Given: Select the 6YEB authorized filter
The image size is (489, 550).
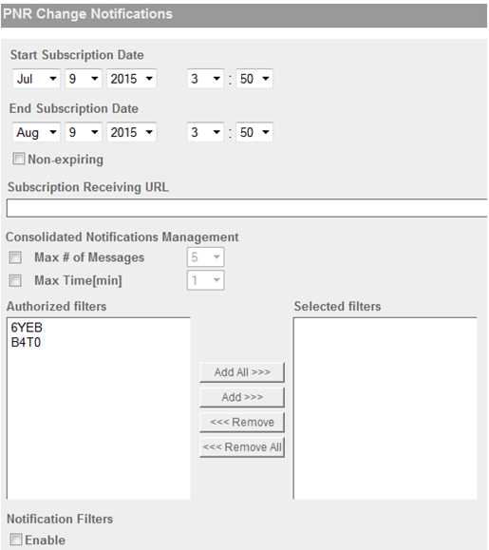Looking at the screenshot, I should 27,328.
